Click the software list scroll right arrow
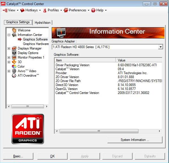This screenshot has height=163, width=169. tap(159, 131)
